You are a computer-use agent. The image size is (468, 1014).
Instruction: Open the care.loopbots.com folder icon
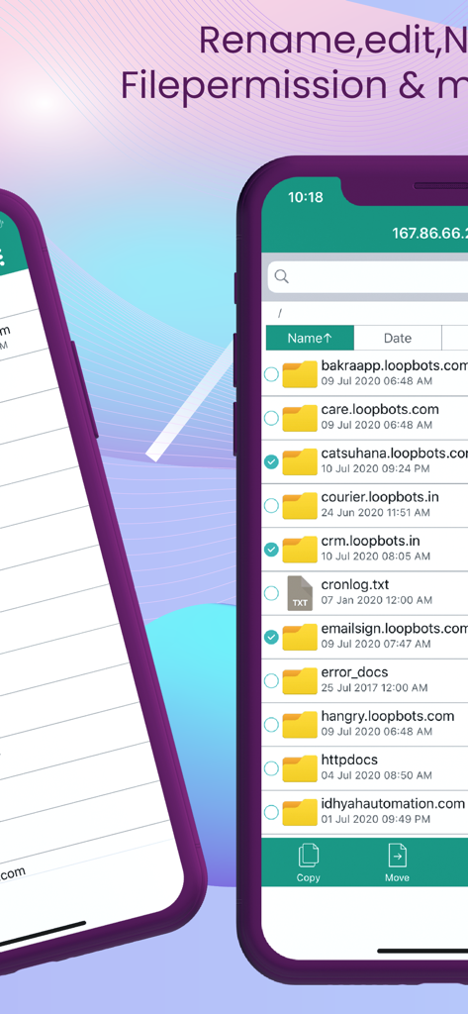click(x=300, y=419)
